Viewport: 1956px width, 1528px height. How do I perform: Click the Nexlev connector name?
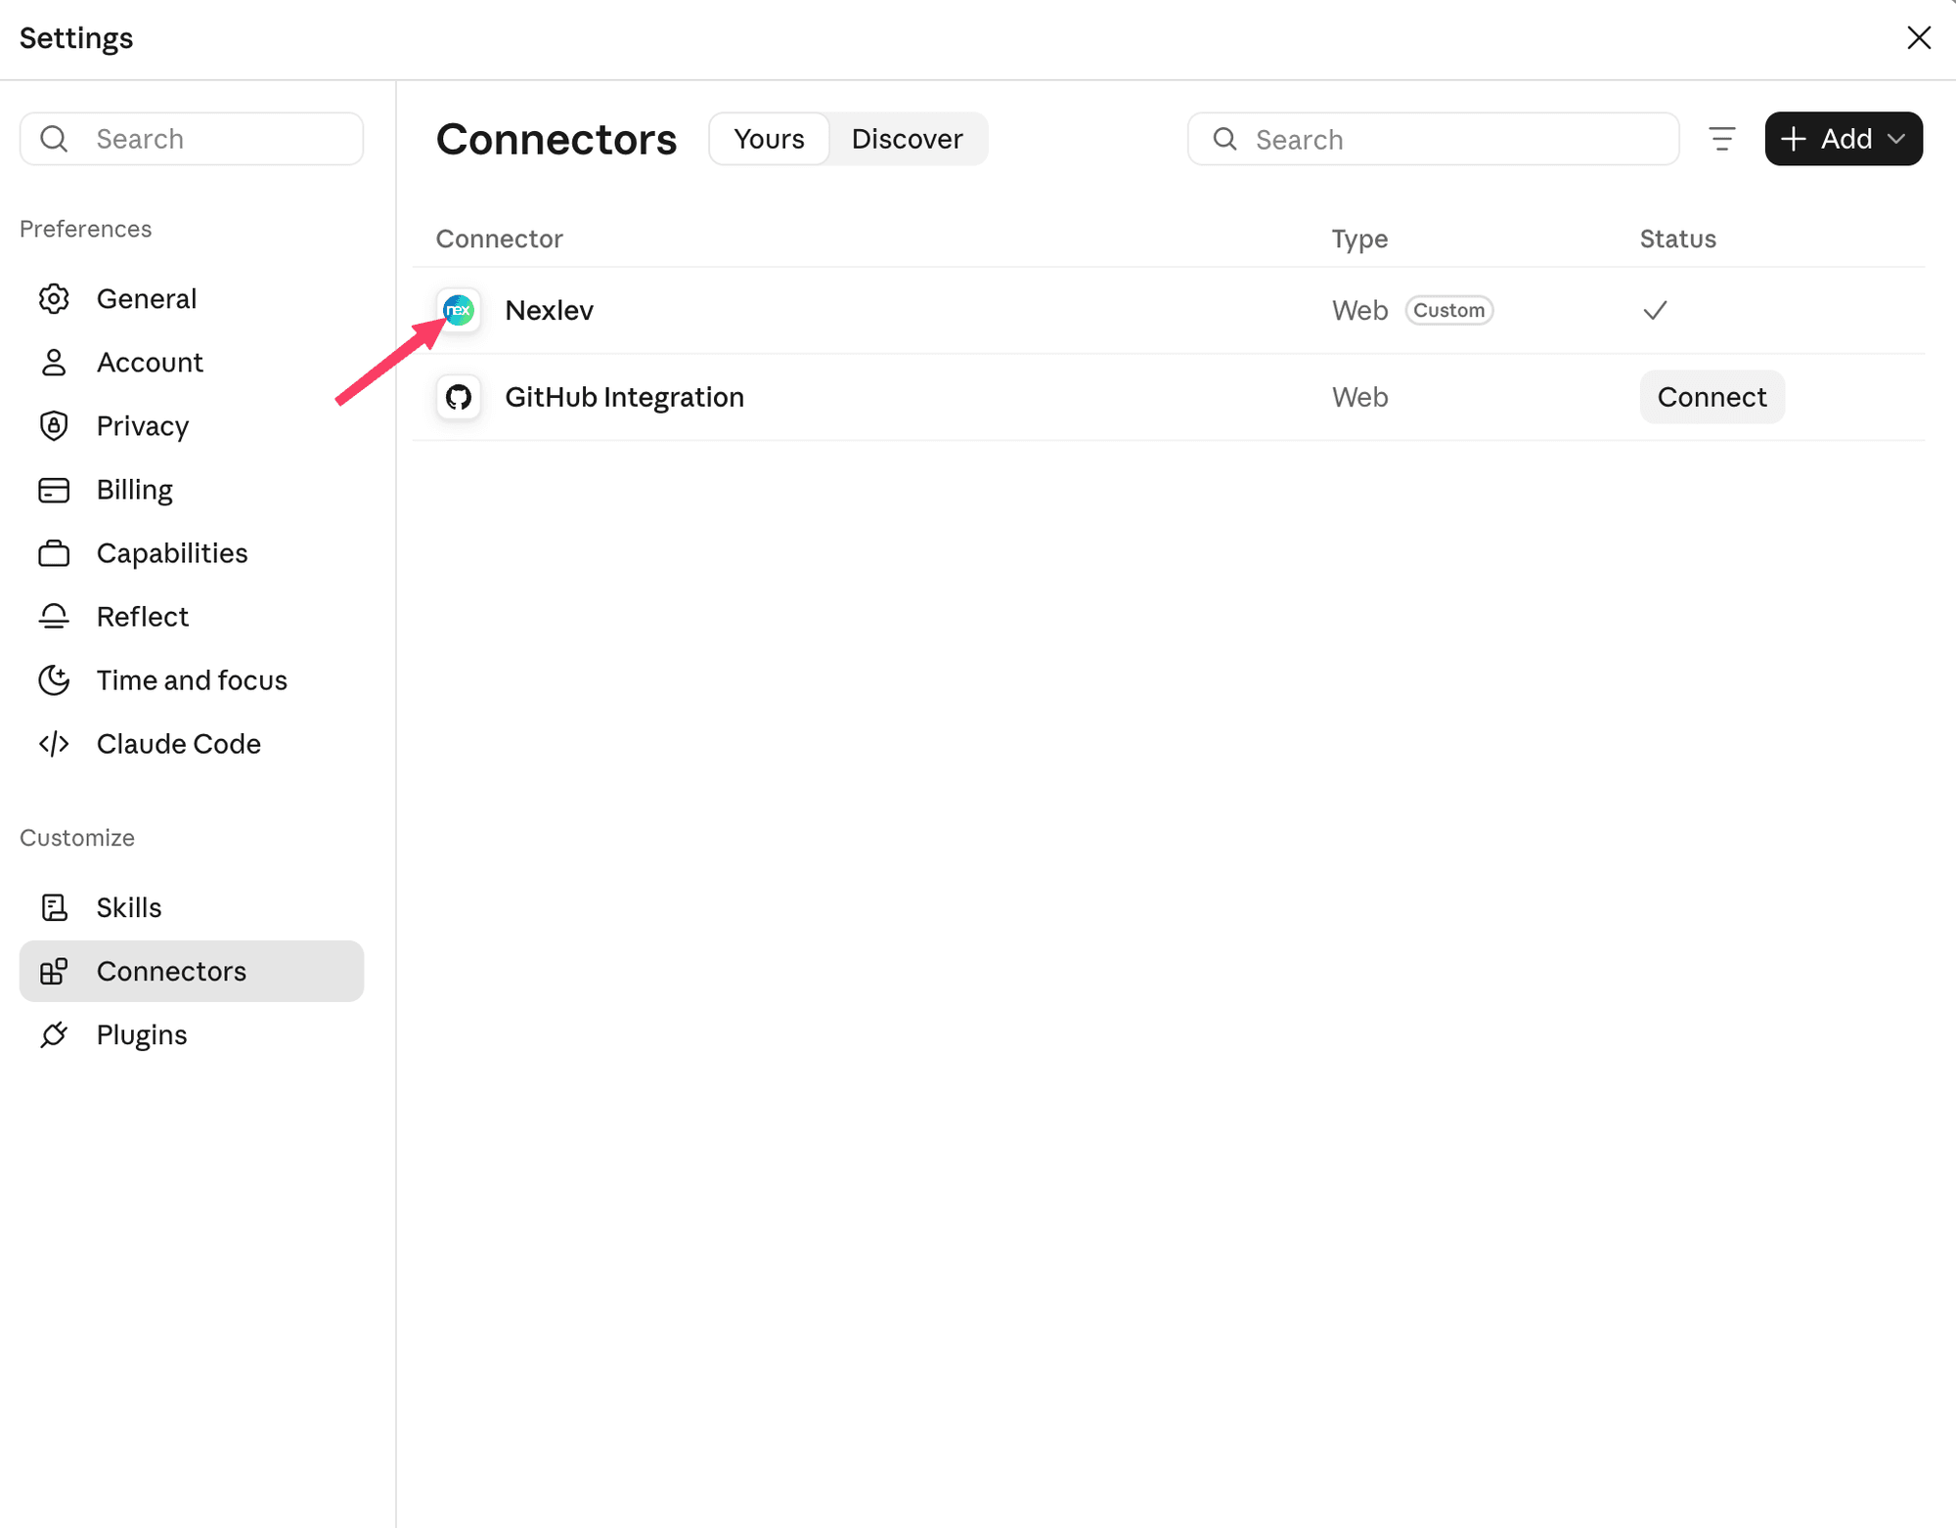549,310
